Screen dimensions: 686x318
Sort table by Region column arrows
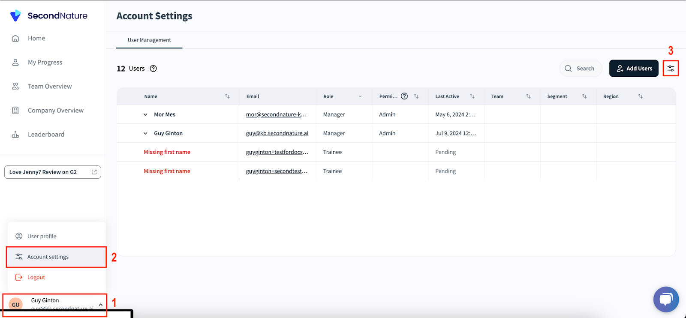(x=640, y=96)
